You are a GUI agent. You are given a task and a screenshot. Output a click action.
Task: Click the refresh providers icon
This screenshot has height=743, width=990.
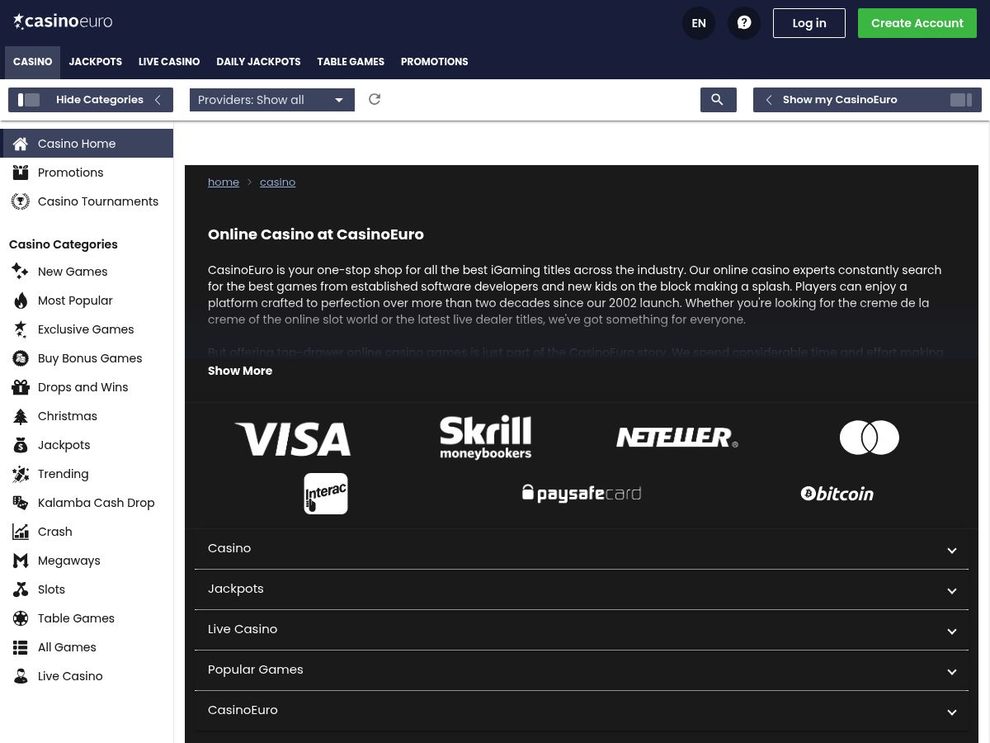tap(375, 99)
